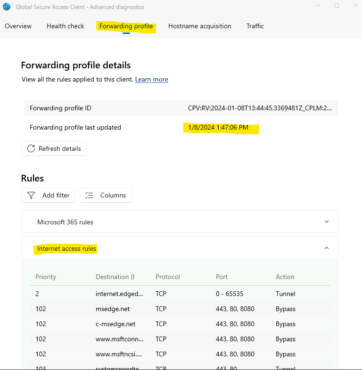Click the port value for www.msftconn... row
This screenshot has height=370, width=362.
pyautogui.click(x=235, y=339)
